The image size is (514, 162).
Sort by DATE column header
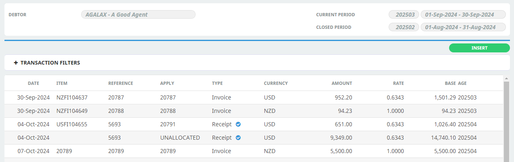pyautogui.click(x=34, y=83)
